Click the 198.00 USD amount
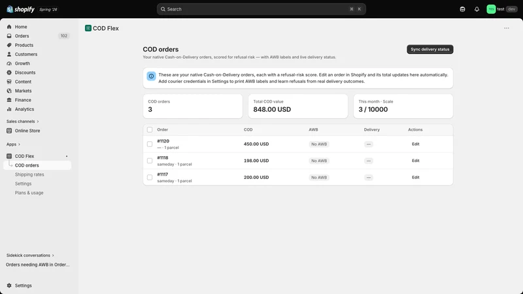 point(256,161)
